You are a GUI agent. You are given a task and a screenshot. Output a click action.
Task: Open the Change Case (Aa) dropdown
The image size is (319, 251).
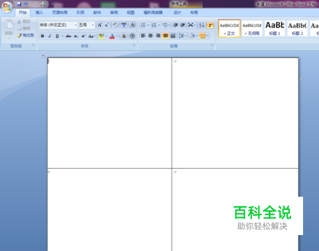pos(92,36)
